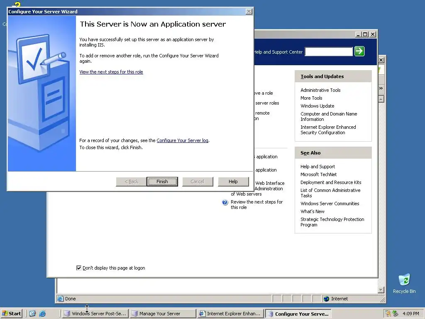Screen dimensions: 425x319
Task: Expand the Internet Explorer toolbar chevron
Action: (x=381, y=88)
